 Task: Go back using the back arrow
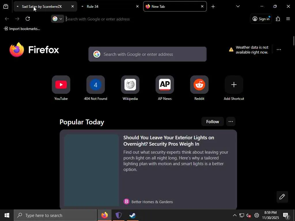pyautogui.click(x=7, y=19)
